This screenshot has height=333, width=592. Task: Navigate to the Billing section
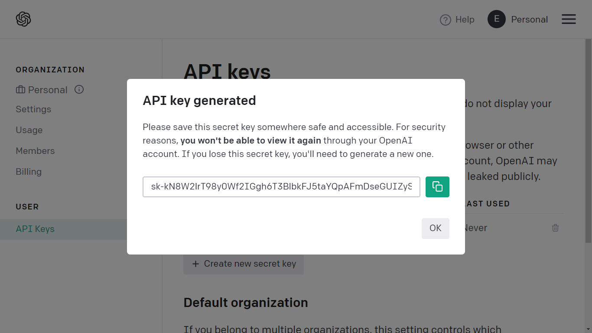29,172
